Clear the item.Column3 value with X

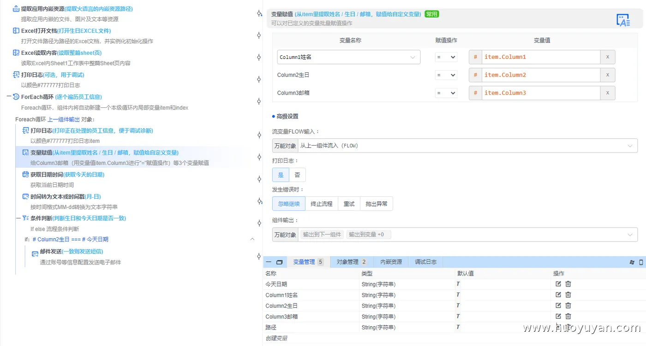(x=608, y=93)
